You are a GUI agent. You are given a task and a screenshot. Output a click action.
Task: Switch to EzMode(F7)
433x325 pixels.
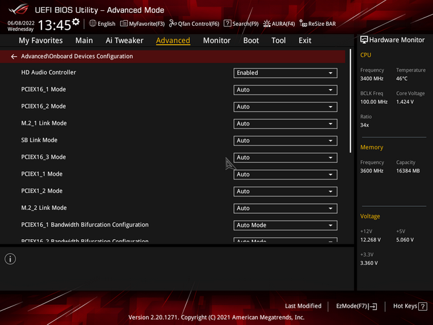tap(356, 306)
